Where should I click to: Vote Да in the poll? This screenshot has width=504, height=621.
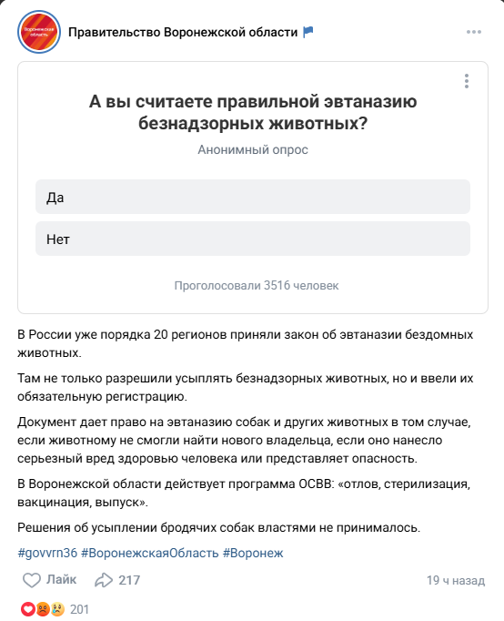253,197
